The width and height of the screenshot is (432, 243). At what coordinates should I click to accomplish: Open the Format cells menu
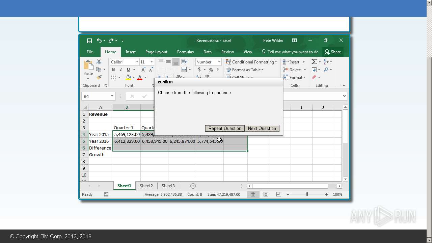(294, 77)
